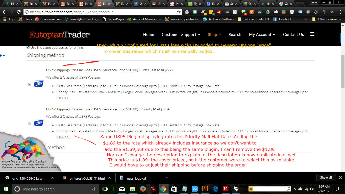Image resolution: width=345 pixels, height=194 pixels.
Task: Click the USPS logo beside First Class Mail
Action: pos(39,84)
